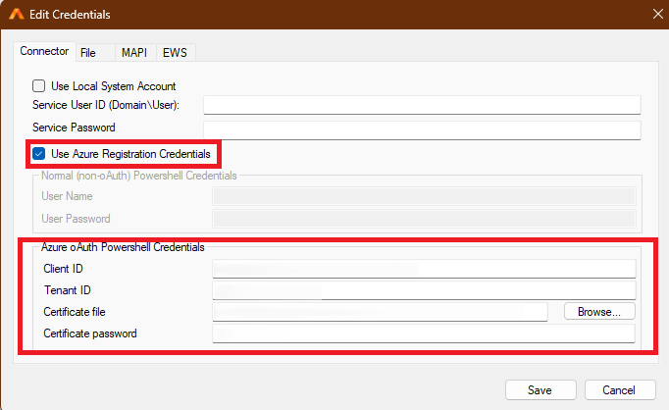669x410 pixels.
Task: Cancel editing credentials
Action: pyautogui.click(x=620, y=390)
